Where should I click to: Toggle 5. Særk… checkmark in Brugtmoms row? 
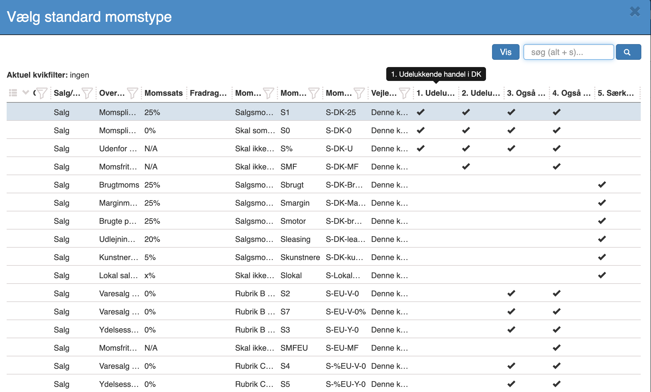click(602, 185)
